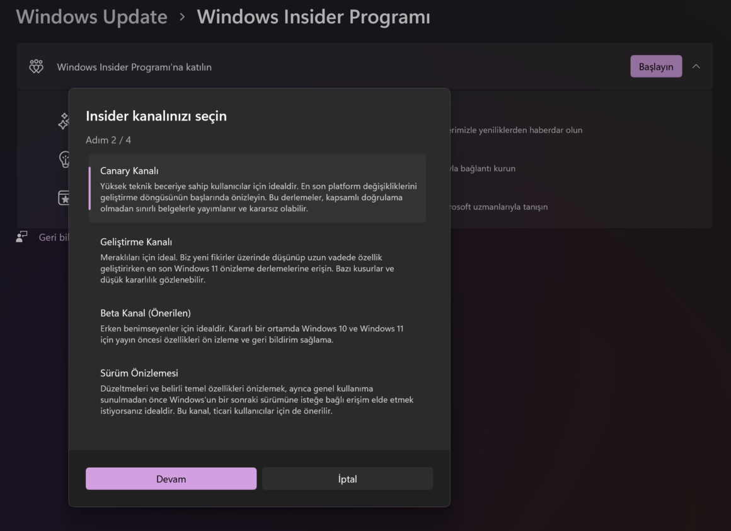Screen dimensions: 731x531
Task: Click the Canary description starting 'Yüksek teknik beceriye'
Action: pyautogui.click(x=258, y=197)
